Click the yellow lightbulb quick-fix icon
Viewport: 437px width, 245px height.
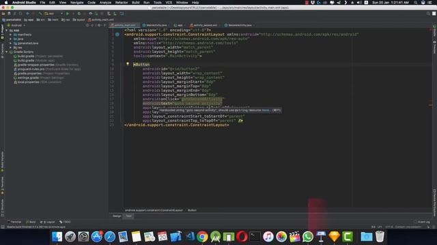(x=128, y=64)
